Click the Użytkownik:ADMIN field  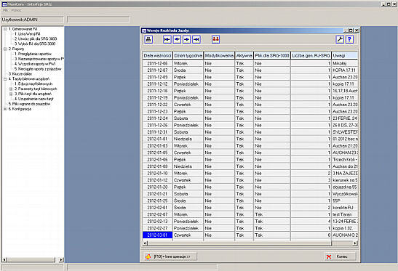pyautogui.click(x=33, y=20)
